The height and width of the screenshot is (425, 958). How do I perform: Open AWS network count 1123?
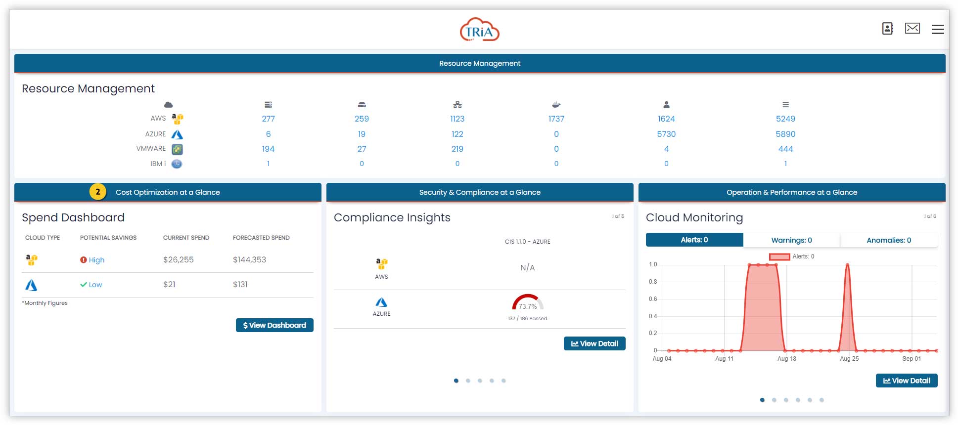(x=457, y=119)
